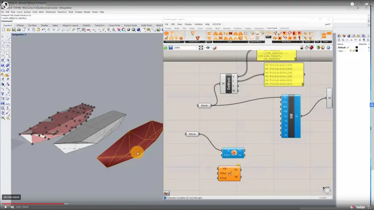Open the Transform menu in Rhino menu bar
The height and width of the screenshot is (210, 374).
click(x=62, y=12)
